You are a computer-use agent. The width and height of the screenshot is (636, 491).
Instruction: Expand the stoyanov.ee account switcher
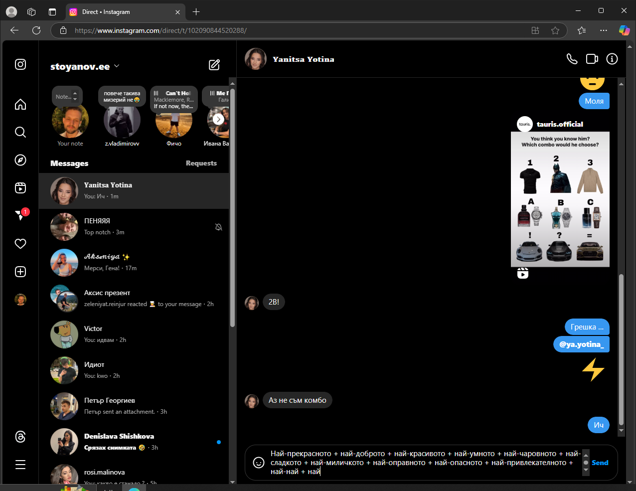pyautogui.click(x=117, y=66)
